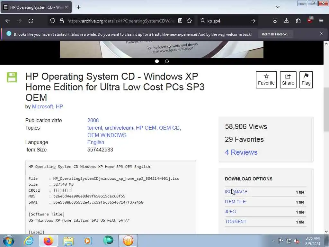The image size is (329, 247).
Task: Click the padlock site security icon
Action: 61,21
